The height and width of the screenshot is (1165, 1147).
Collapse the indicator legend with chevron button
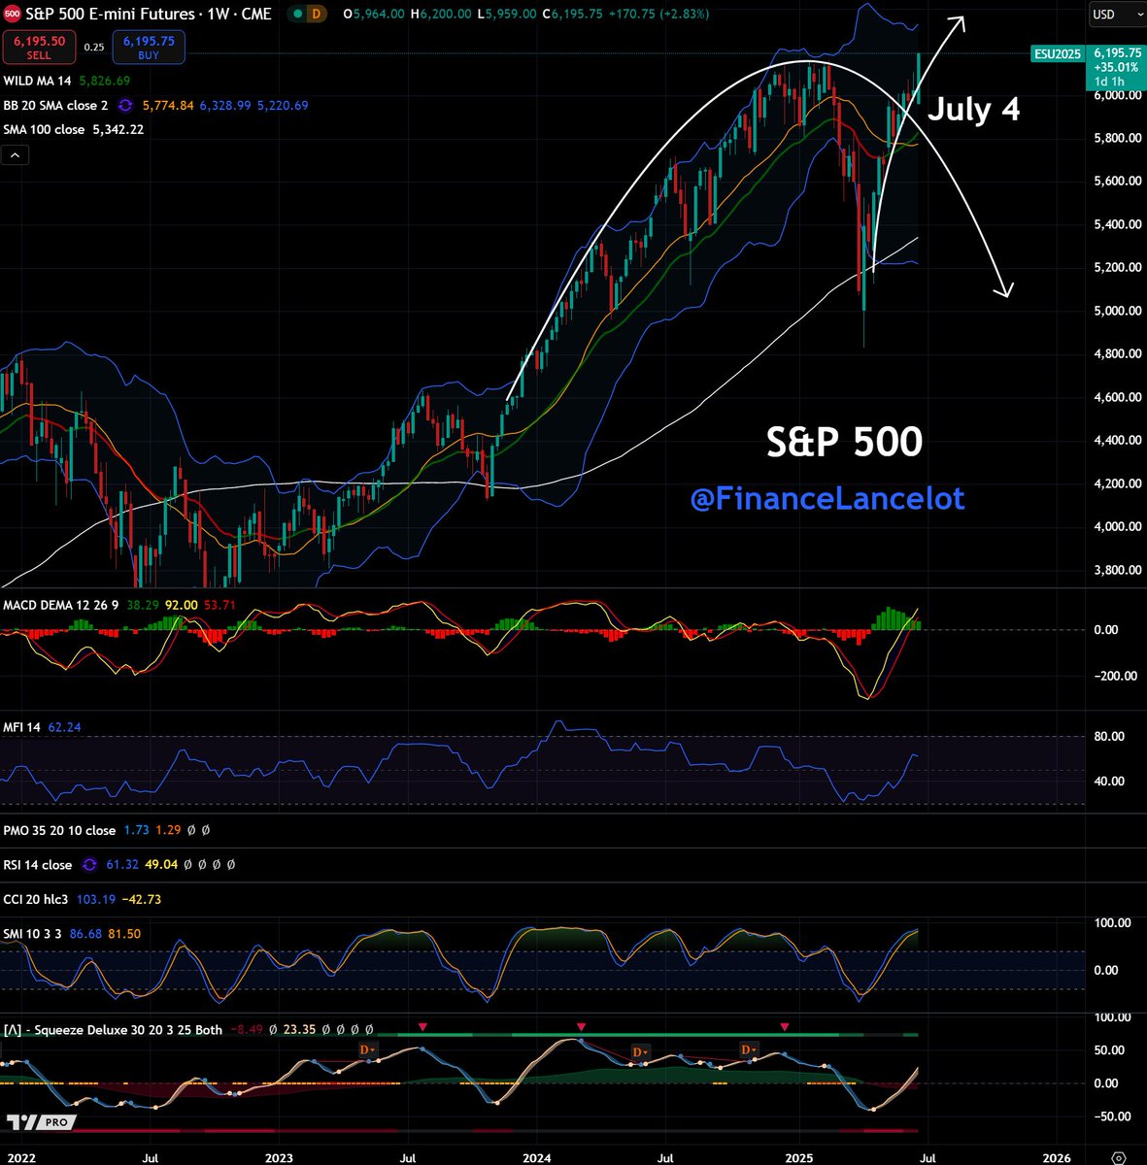pyautogui.click(x=15, y=154)
